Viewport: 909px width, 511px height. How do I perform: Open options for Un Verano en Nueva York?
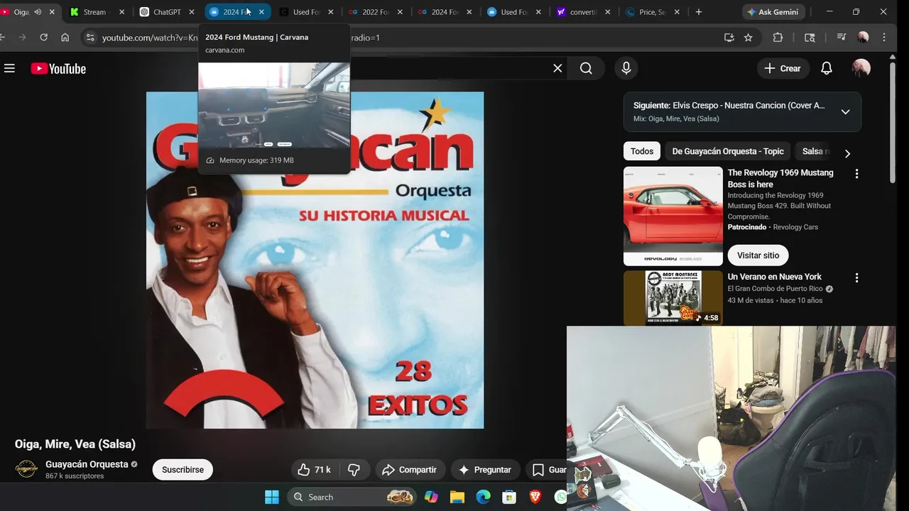[856, 278]
